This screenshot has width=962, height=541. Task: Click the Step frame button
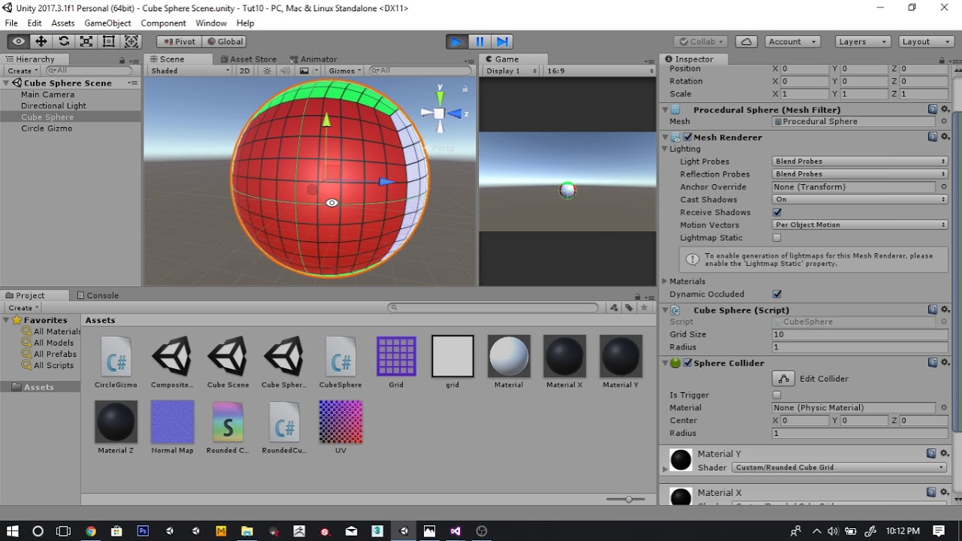(x=503, y=42)
